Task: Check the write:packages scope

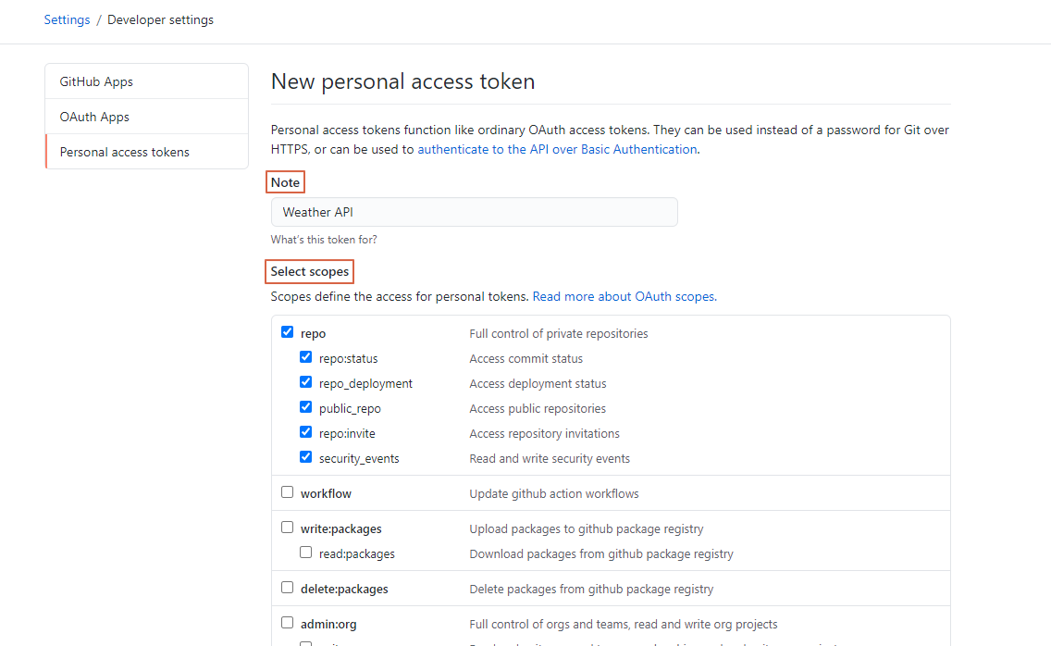Action: coord(287,528)
